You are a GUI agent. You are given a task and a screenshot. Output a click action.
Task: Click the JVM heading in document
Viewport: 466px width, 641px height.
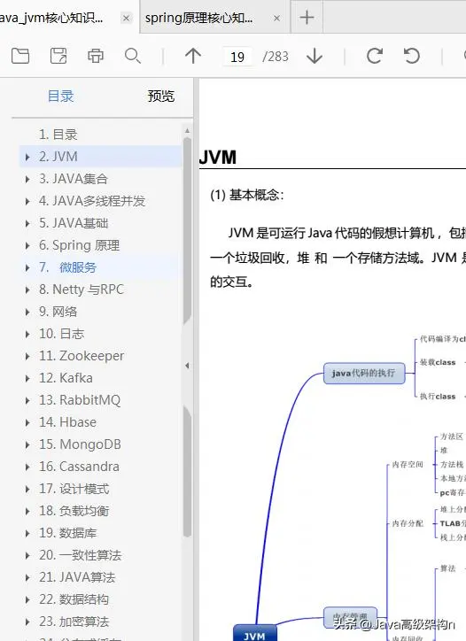pyautogui.click(x=218, y=157)
